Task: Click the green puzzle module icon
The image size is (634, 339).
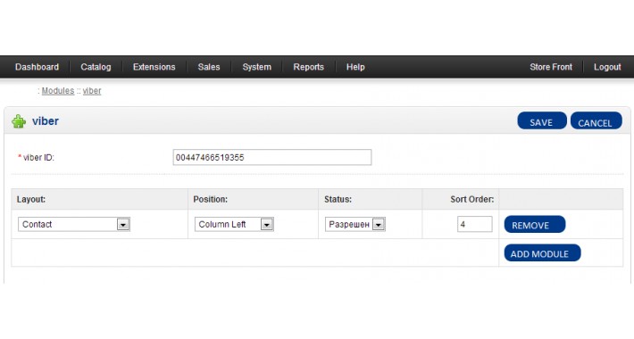Action: point(19,121)
